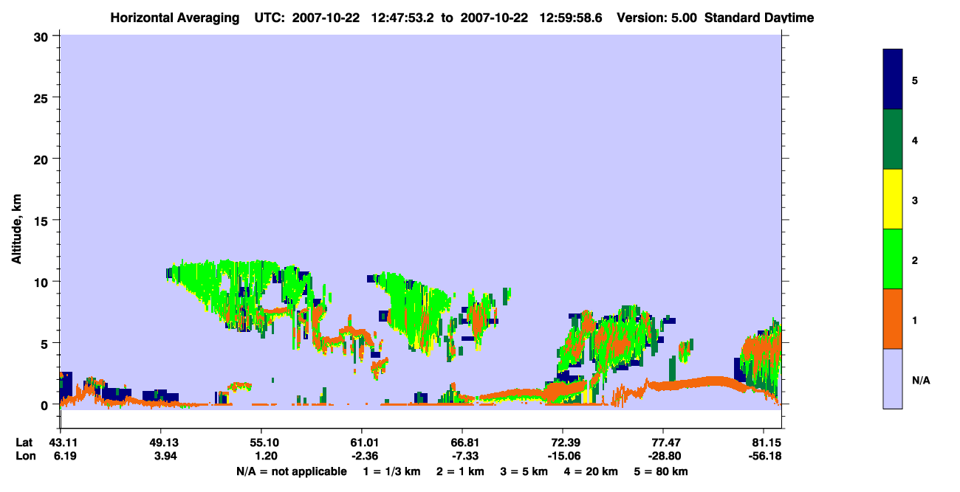This screenshot has height=492, width=960.
Task: Click the end time '12:59:58.6' in title
Action: click(x=571, y=18)
